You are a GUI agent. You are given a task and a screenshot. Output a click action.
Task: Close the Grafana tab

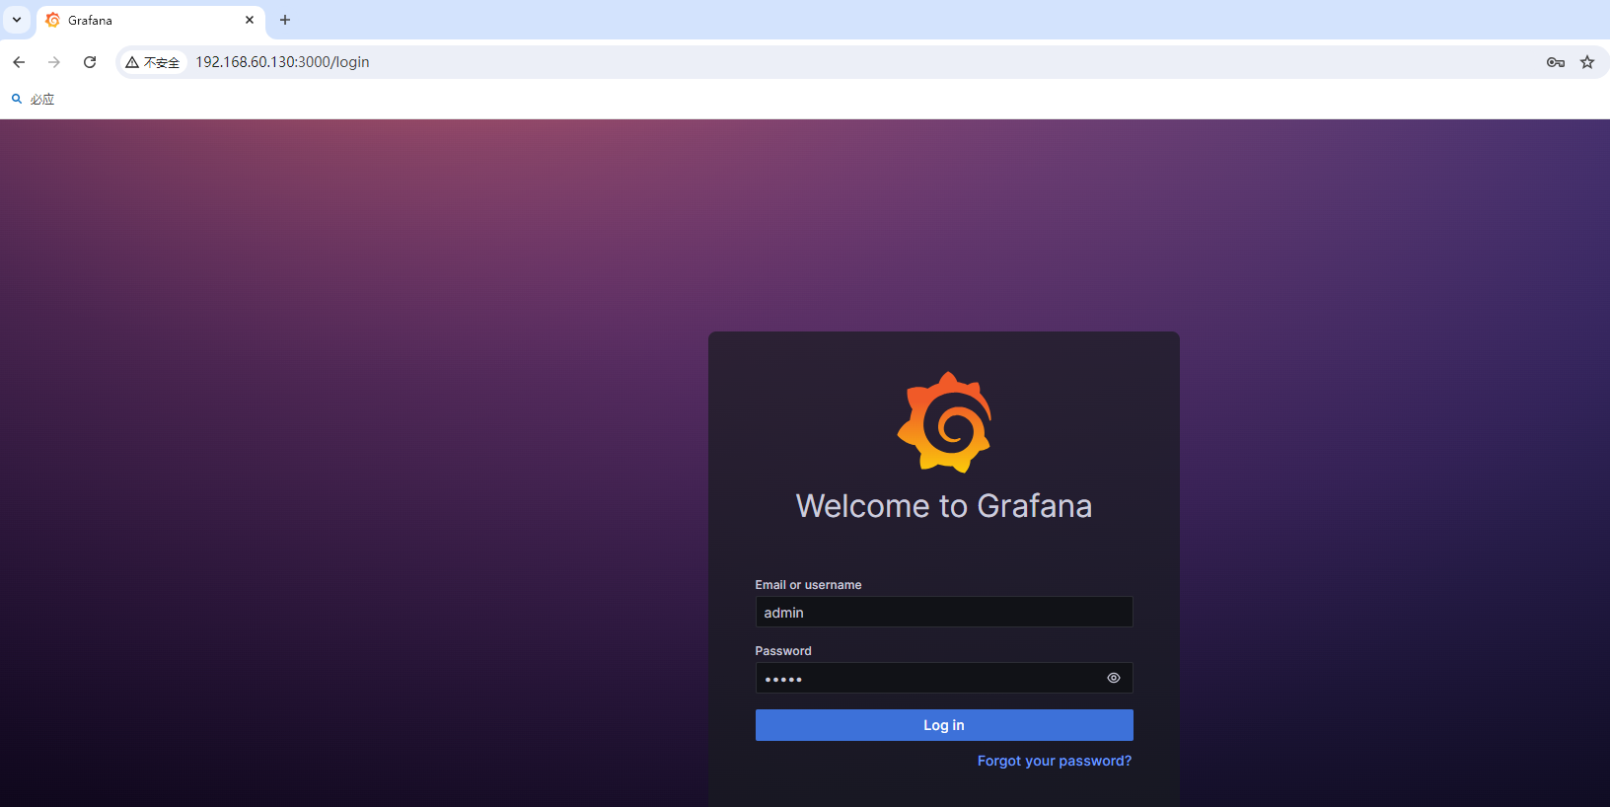[250, 20]
